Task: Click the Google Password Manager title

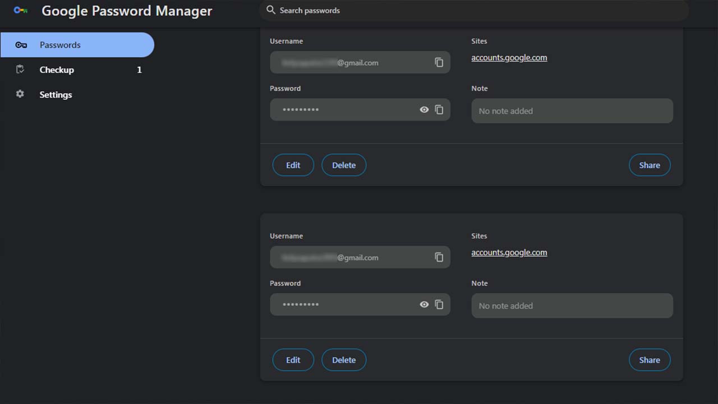Action: coord(127,11)
